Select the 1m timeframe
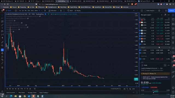Viewport: 175px width, 98px height. coord(20,11)
